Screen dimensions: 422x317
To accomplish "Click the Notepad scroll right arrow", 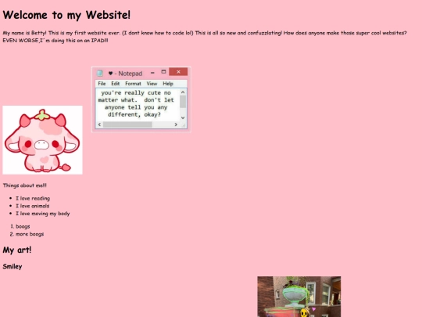I will (176, 124).
